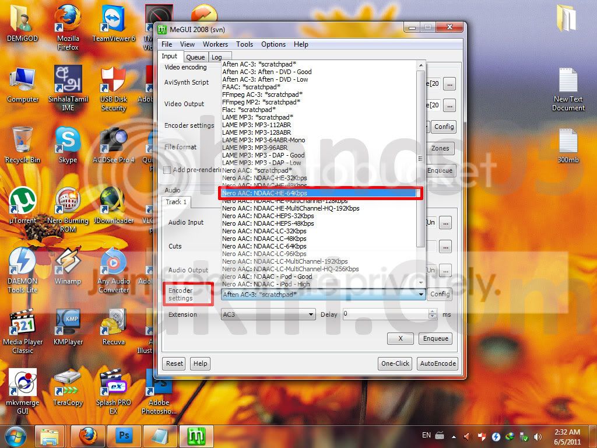Open the Workers menu

(x=215, y=44)
